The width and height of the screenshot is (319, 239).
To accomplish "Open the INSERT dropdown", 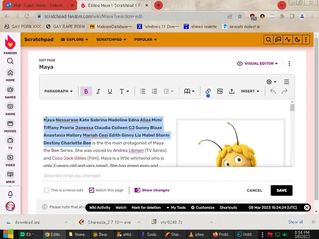I will [x=250, y=91].
